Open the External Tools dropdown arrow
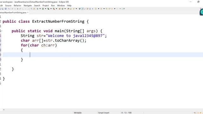The width and height of the screenshot is (203, 114). pyautogui.click(x=56, y=9)
